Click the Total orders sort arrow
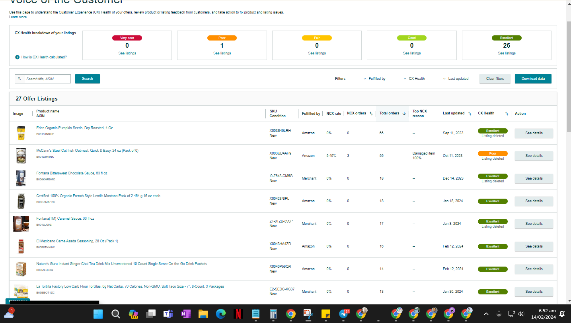 404,114
